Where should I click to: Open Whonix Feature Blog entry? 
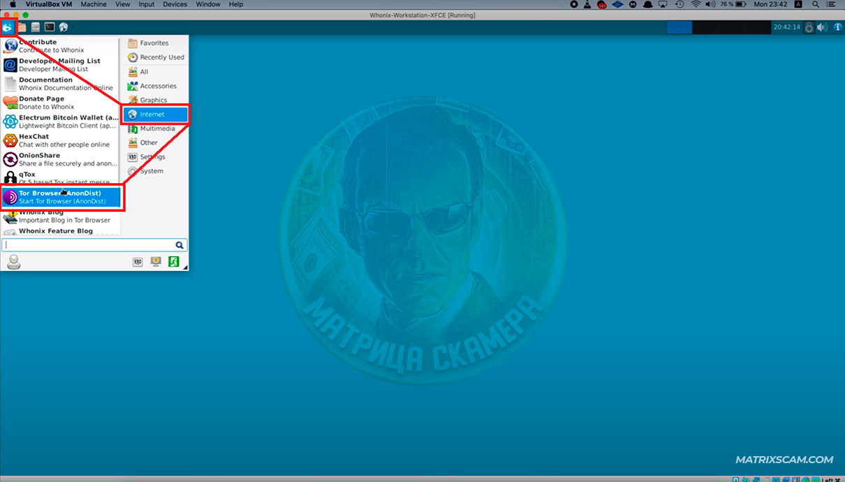tap(61, 231)
